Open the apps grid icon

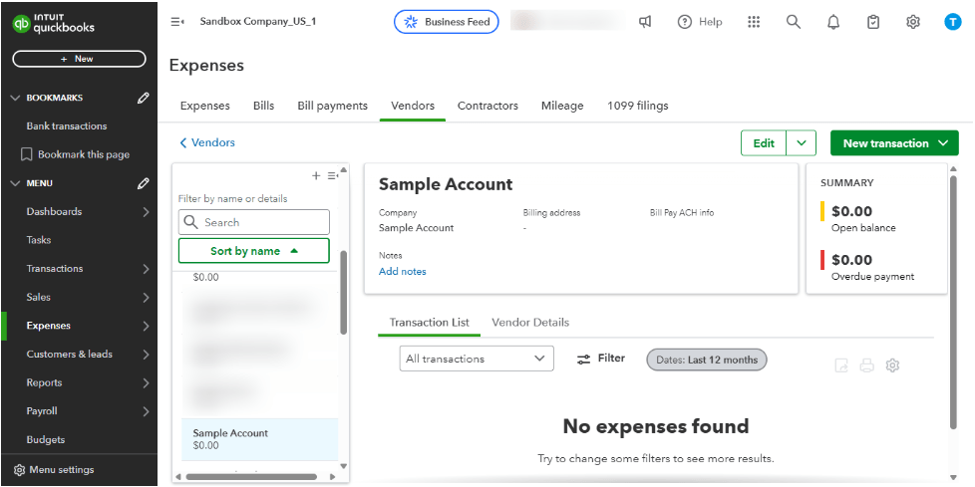point(754,22)
